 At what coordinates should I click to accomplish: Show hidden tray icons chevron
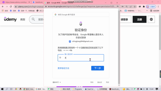[132, 89]
